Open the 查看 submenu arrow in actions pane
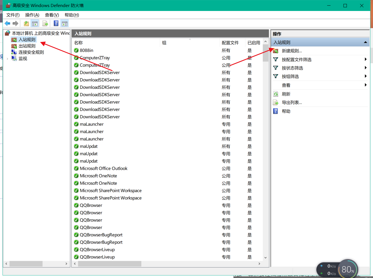The image size is (373, 278). pos(365,85)
